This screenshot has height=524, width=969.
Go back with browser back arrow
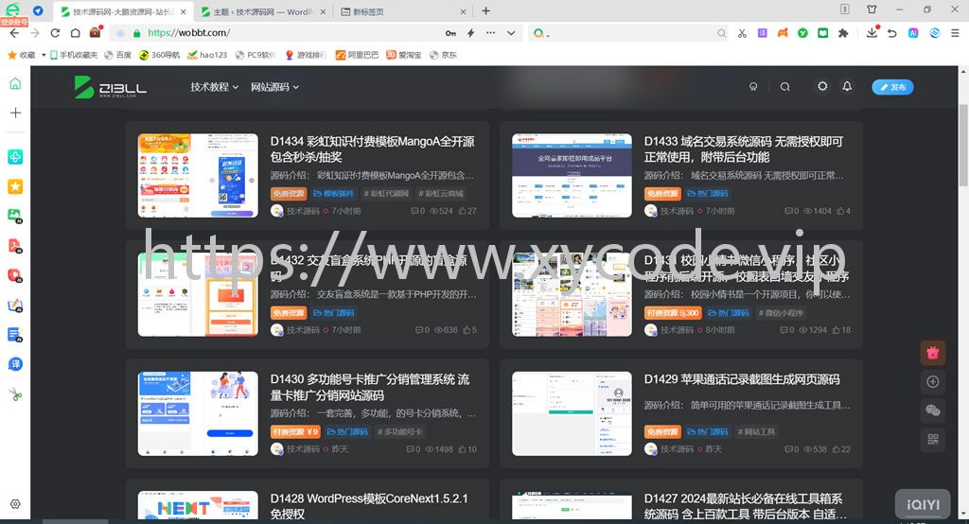coord(14,33)
